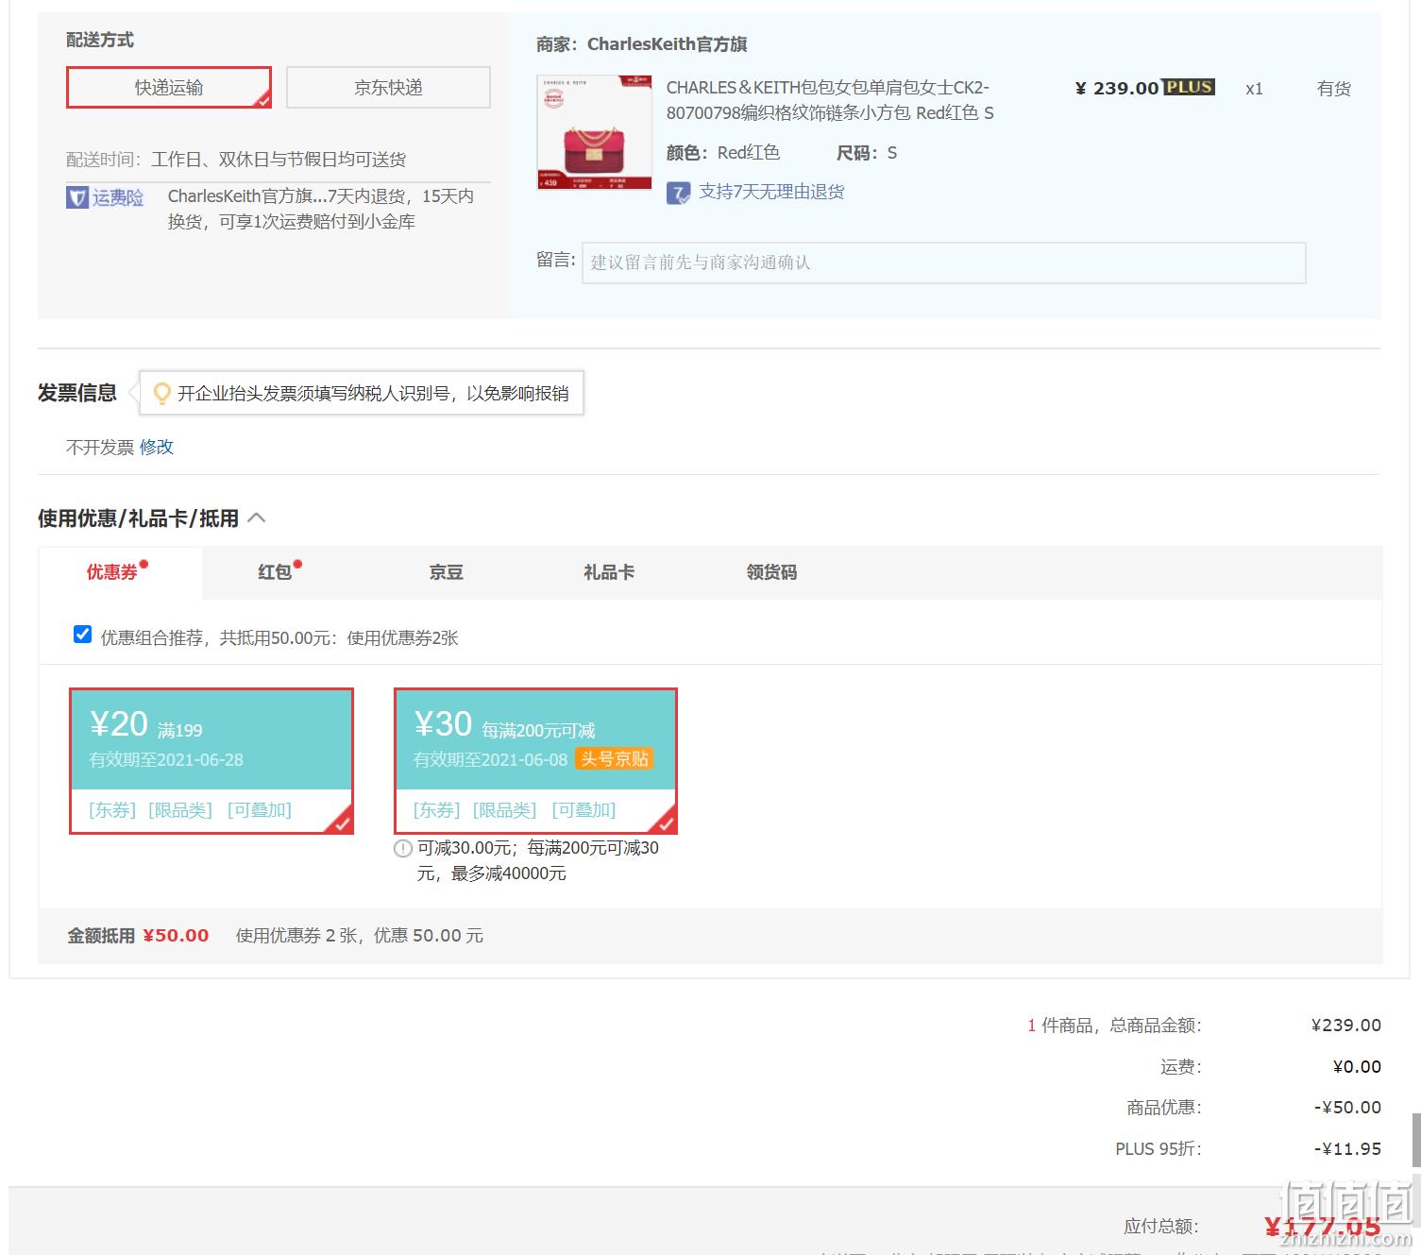This screenshot has height=1255, width=1421.
Task: Switch to the 京豆 tab
Action: [x=447, y=572]
